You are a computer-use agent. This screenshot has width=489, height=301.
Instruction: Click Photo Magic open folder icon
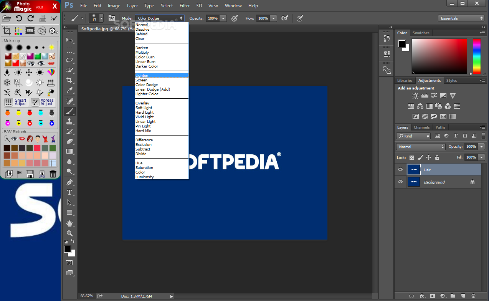pyautogui.click(x=7, y=18)
